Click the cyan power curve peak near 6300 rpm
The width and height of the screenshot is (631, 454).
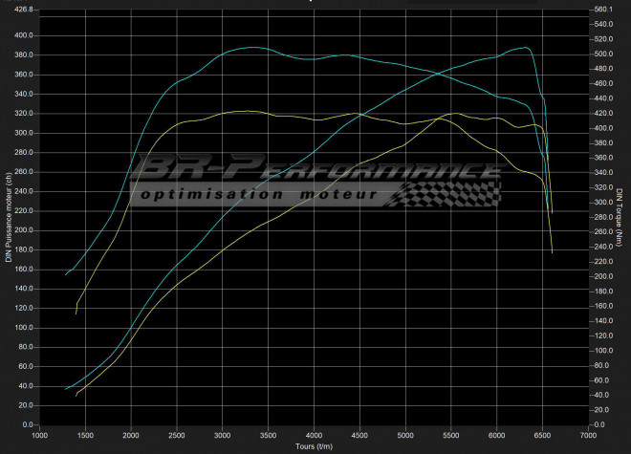click(525, 48)
